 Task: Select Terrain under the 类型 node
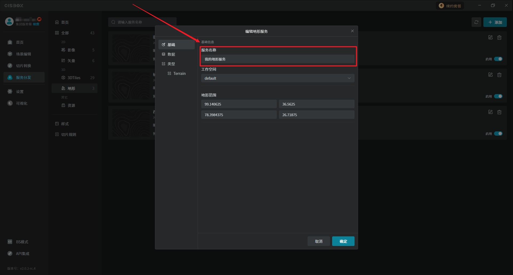pos(179,74)
